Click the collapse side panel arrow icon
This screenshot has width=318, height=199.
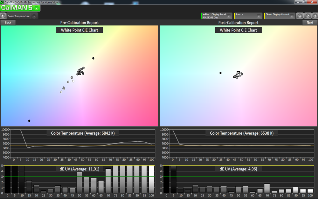click(315, 16)
